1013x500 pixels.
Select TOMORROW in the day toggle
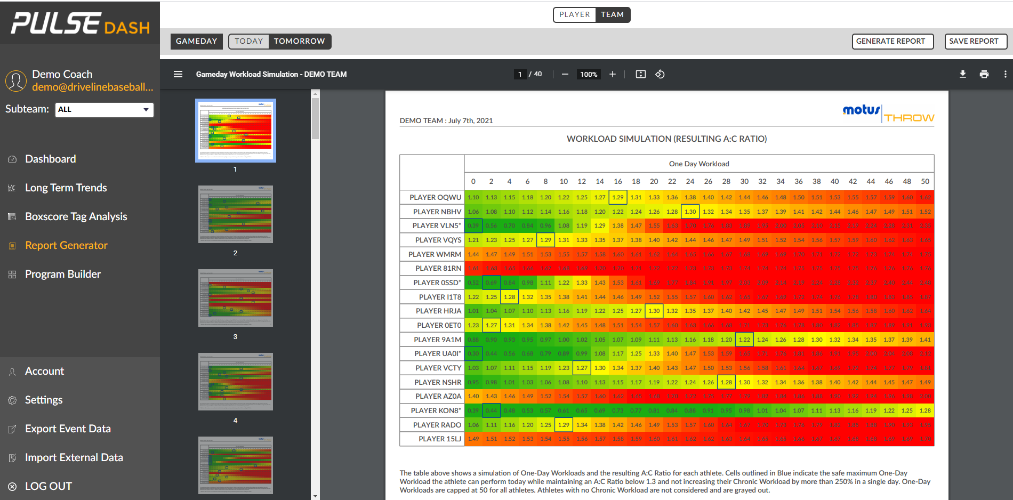coord(299,41)
